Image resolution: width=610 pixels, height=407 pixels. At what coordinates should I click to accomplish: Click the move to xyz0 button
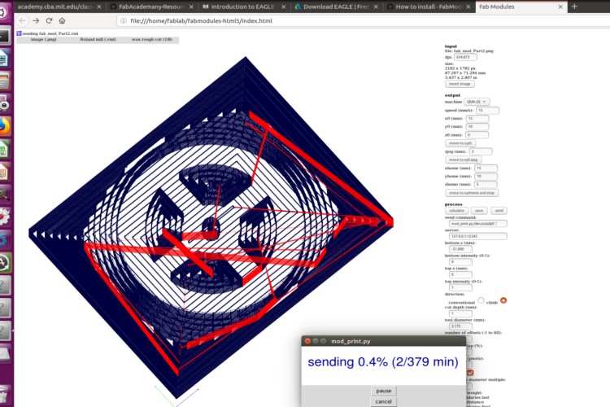(460, 143)
